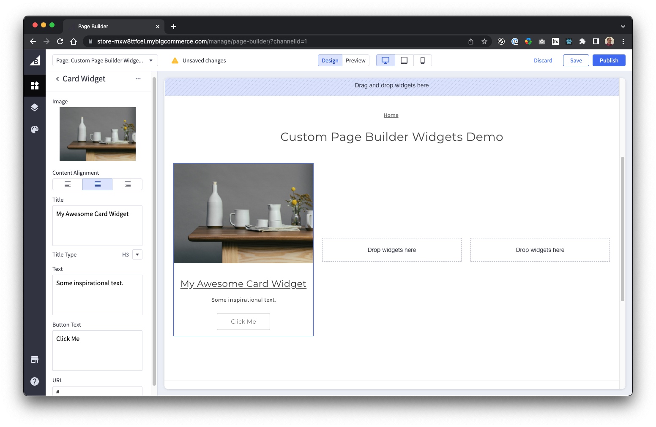
Task: Open the Card Widget options menu
Action: (x=138, y=79)
